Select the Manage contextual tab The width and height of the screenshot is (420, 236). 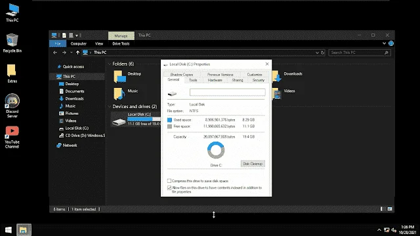[x=121, y=35]
